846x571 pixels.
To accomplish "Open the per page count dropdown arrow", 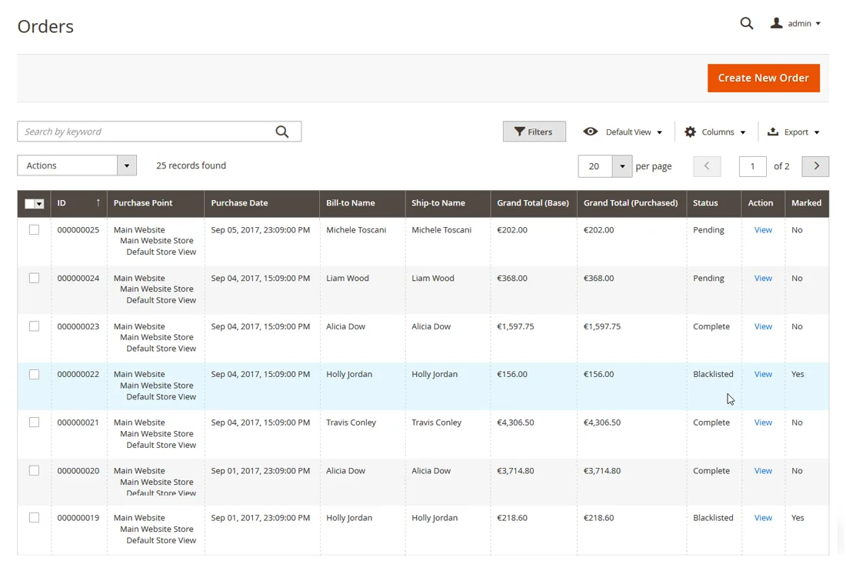I will 622,166.
